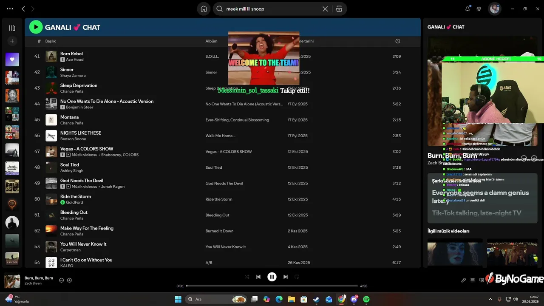Open artist Ashley Singh
This screenshot has height=306, width=544.
point(72,170)
